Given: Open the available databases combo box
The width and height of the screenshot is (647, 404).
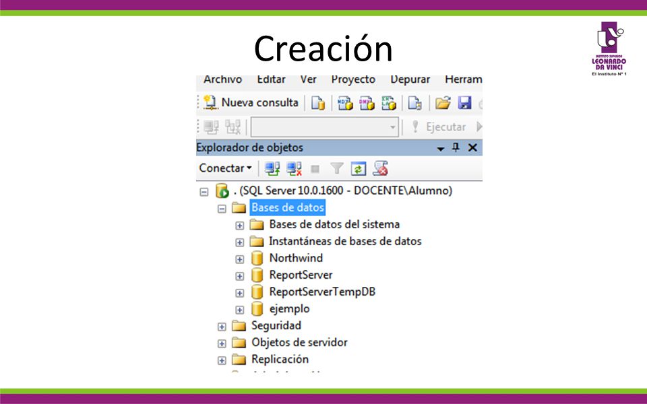Looking at the screenshot, I should tap(325, 127).
